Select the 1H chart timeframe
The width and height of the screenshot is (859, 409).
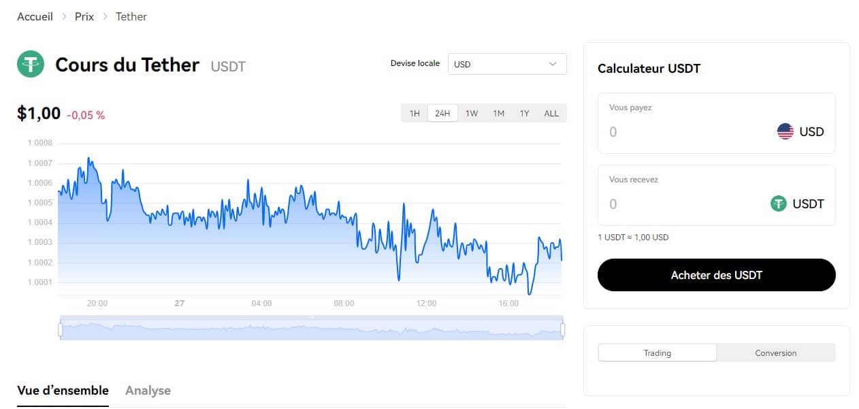(x=414, y=113)
